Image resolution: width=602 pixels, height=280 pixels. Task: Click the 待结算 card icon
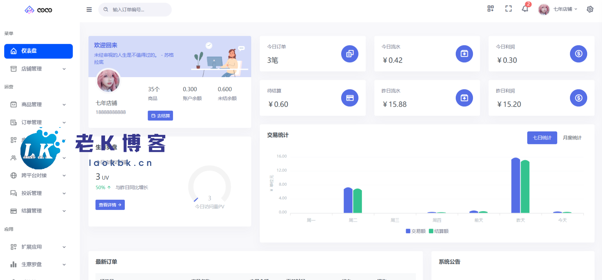350,98
